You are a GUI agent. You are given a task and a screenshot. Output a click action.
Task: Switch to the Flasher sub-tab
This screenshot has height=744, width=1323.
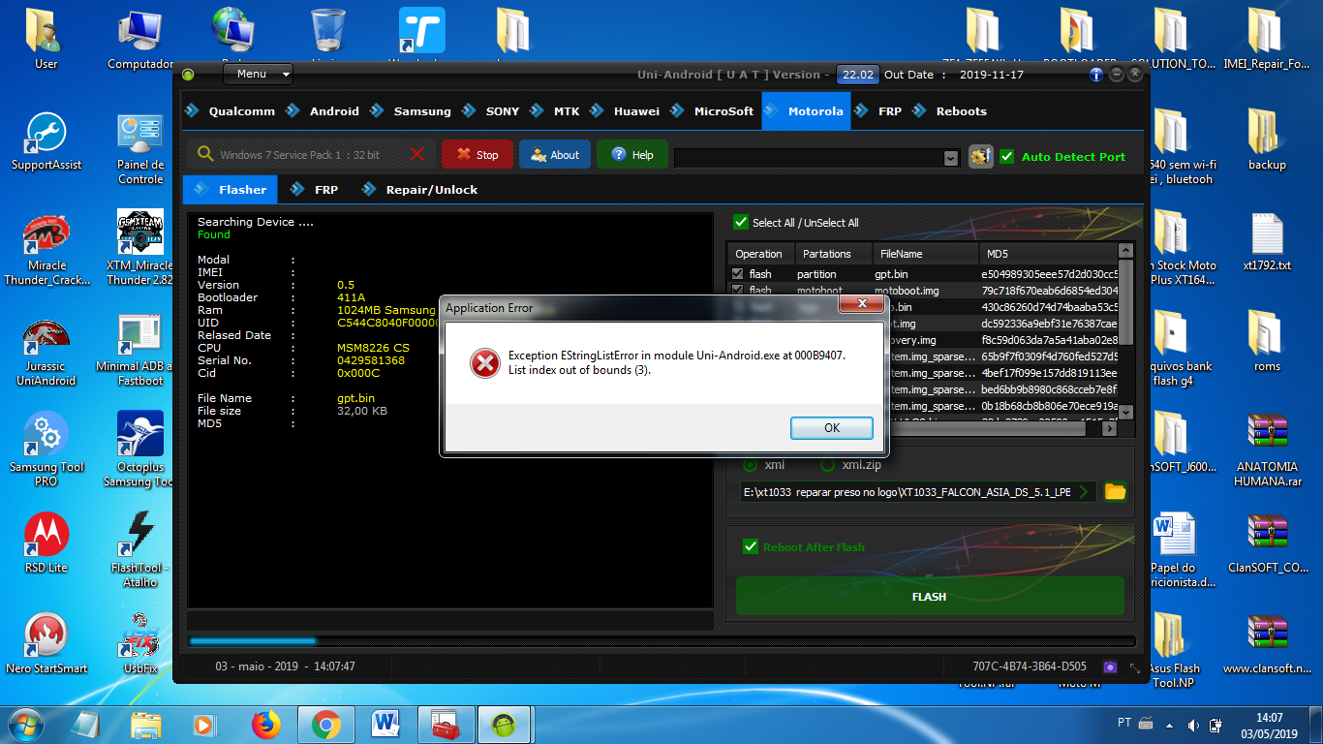(231, 190)
